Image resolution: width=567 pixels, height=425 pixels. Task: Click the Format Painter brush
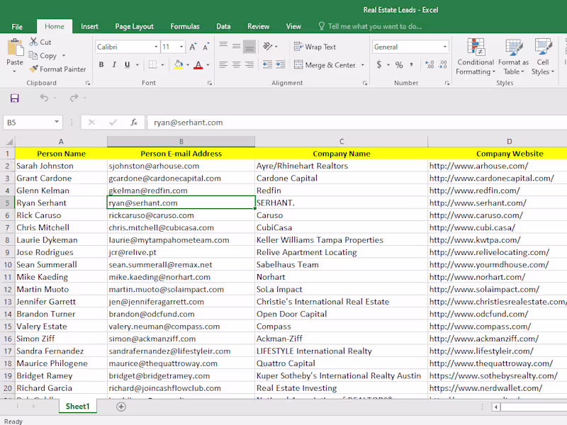(34, 69)
